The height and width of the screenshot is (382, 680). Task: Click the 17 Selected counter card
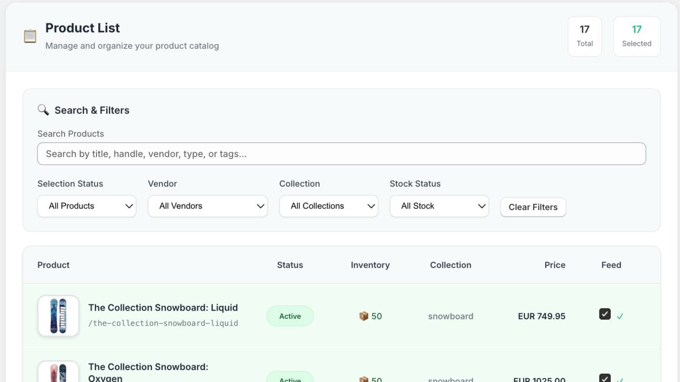pyautogui.click(x=637, y=37)
